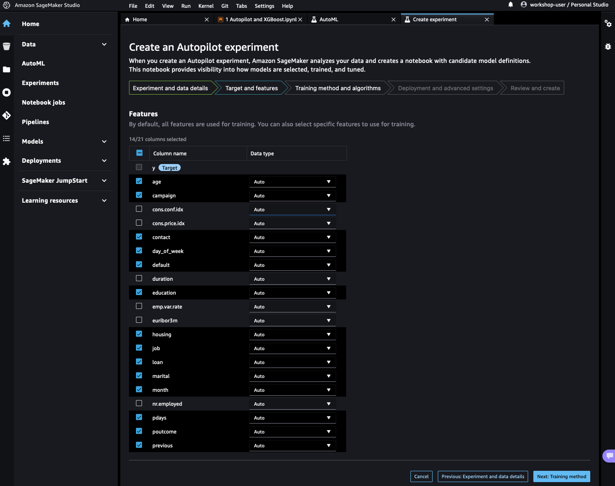Image resolution: width=615 pixels, height=486 pixels.
Task: Toggle the select-all columns header checkbox
Action: point(139,153)
